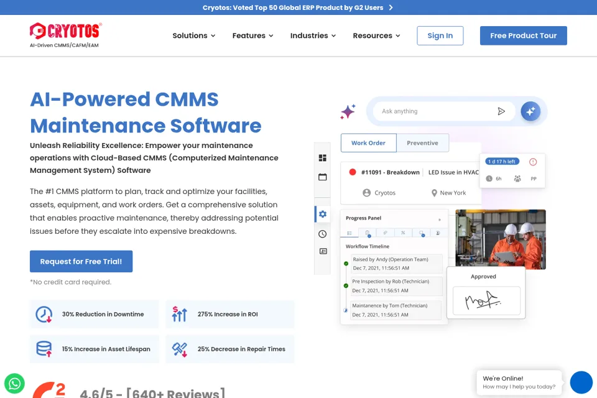Click the send arrow in Ask anything box
The height and width of the screenshot is (398, 597).
tap(501, 111)
